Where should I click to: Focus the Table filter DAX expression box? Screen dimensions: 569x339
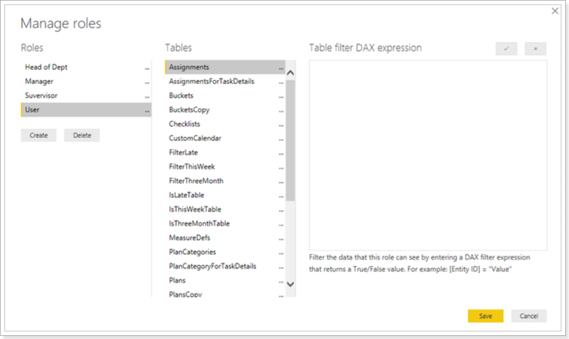428,155
